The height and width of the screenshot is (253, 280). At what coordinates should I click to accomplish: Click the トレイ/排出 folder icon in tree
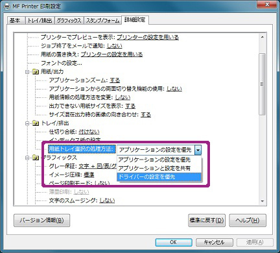36,123
